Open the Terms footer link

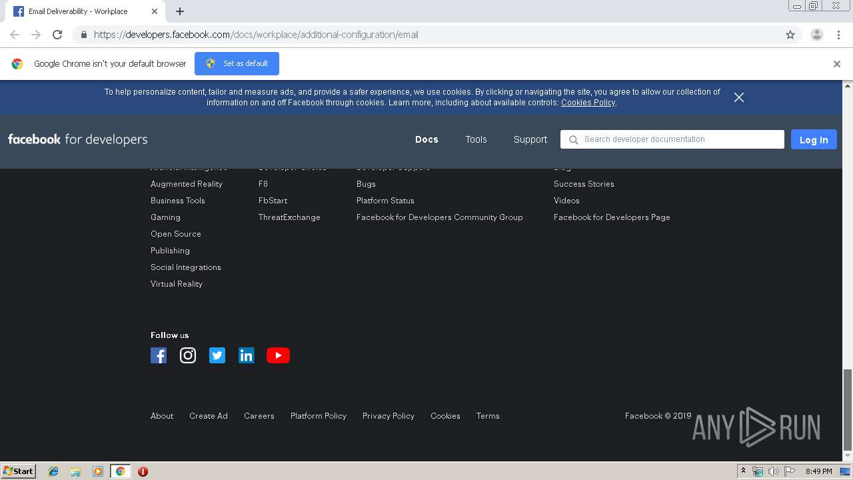click(488, 416)
